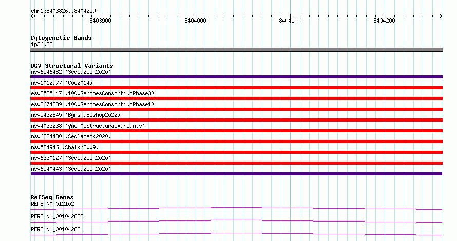Click the red bar for nsv1012977
Screen dimensions: 457x241
236,88
